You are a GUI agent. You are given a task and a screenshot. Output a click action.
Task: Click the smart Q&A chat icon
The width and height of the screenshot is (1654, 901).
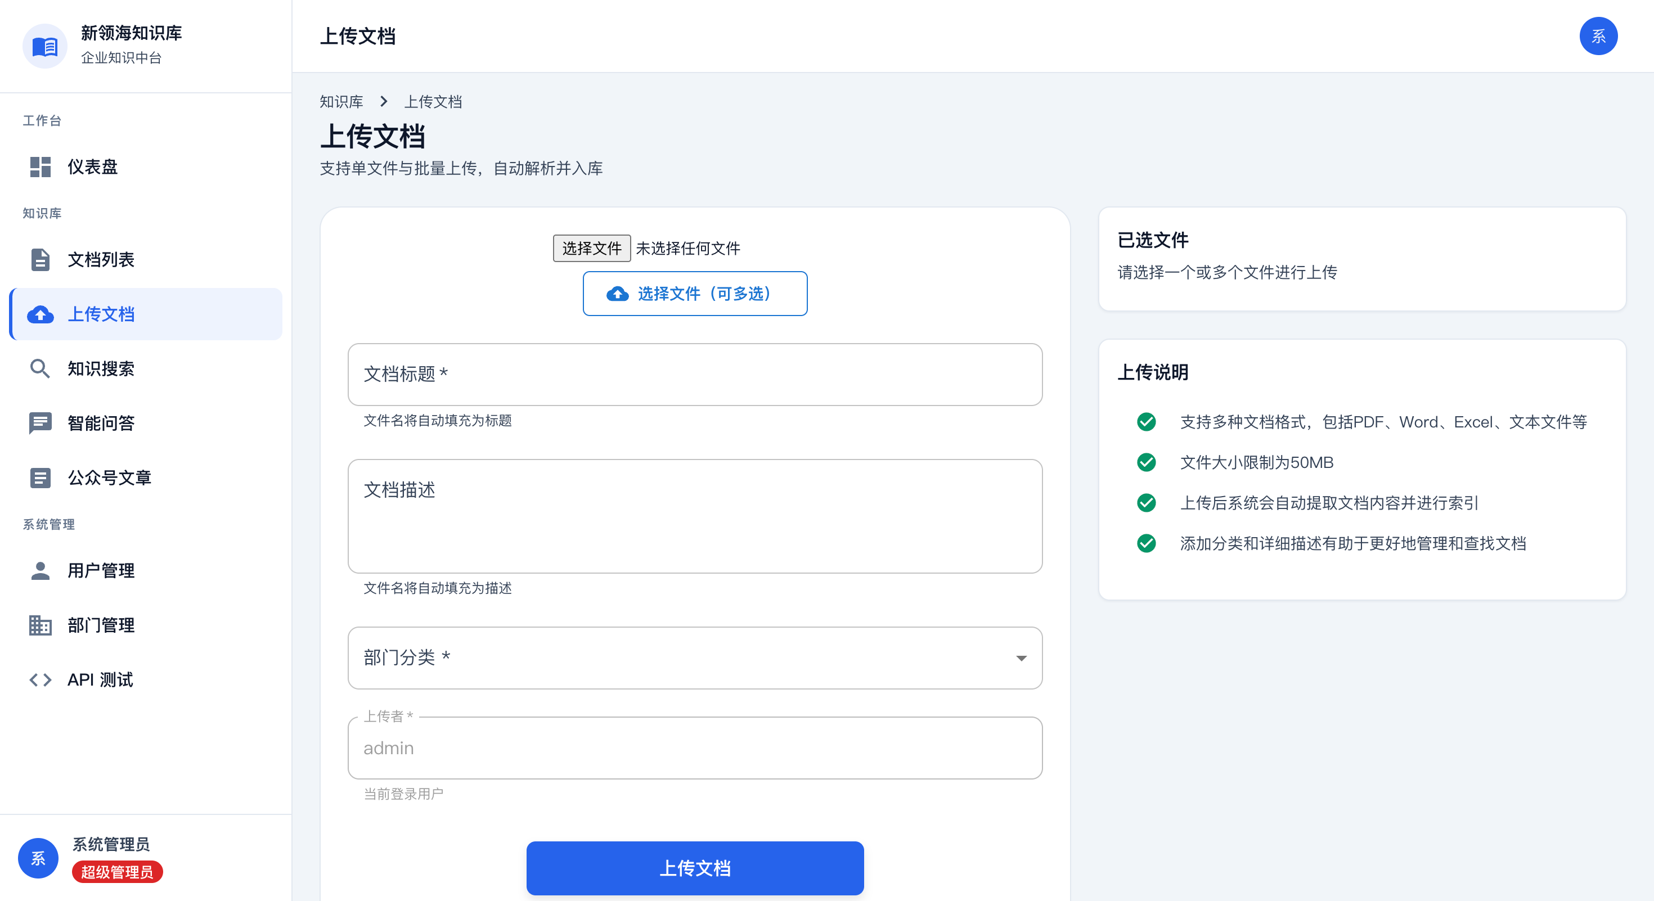tap(40, 423)
